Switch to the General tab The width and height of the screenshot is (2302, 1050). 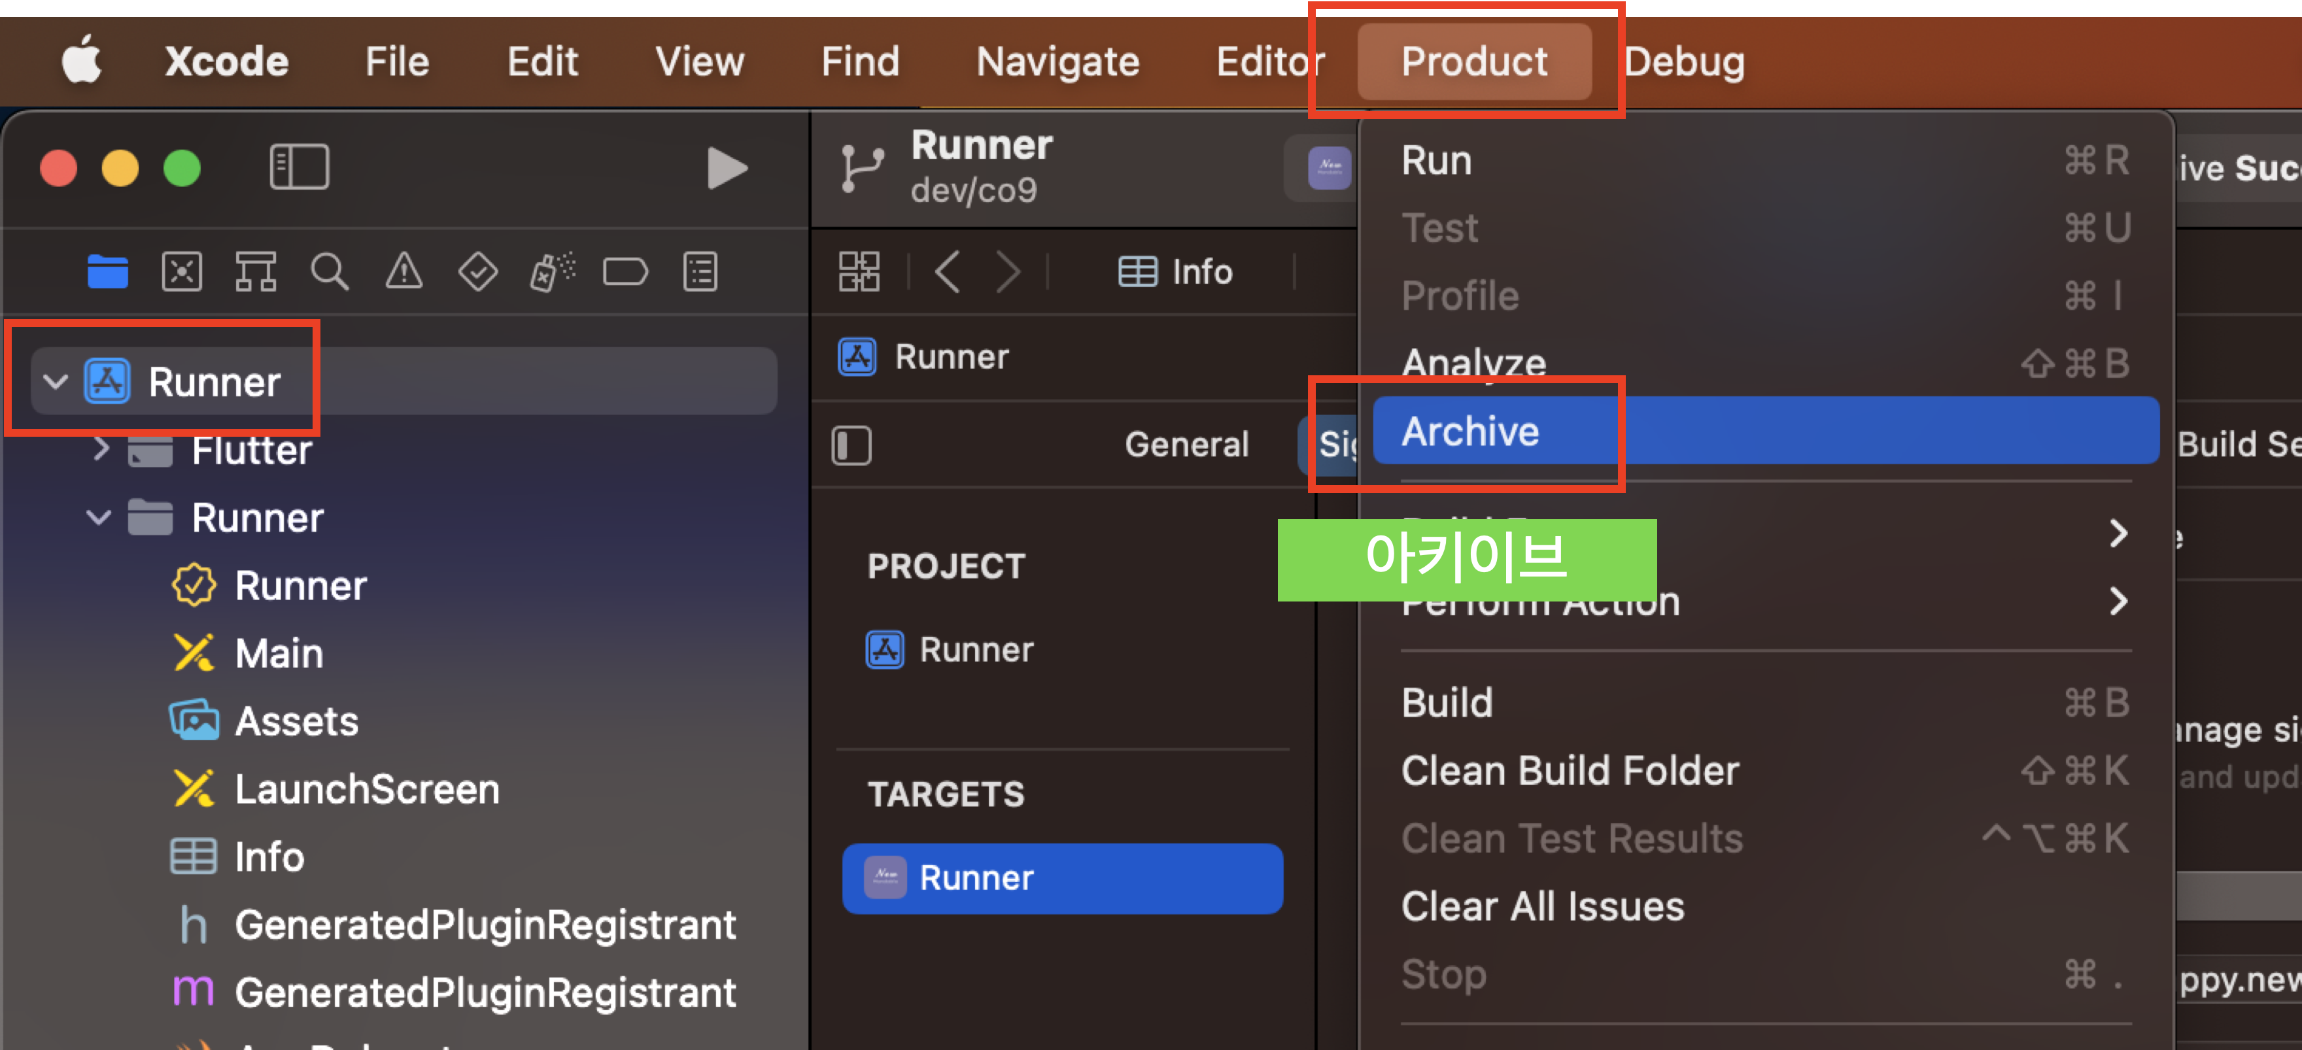pyautogui.click(x=1186, y=444)
